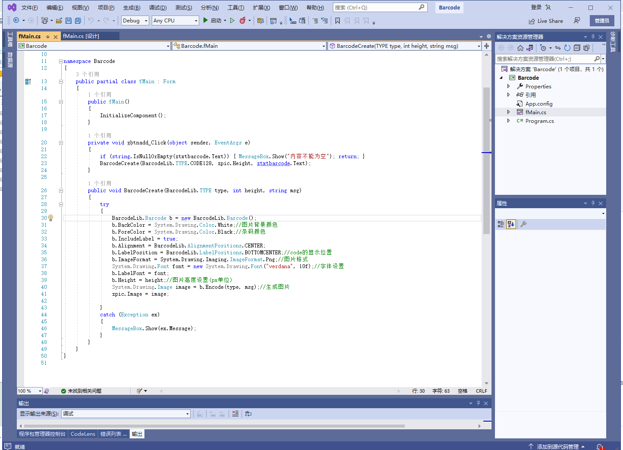The image size is (623, 450).
Task: Navigate backward with the toolbar arrow
Action: (16, 20)
